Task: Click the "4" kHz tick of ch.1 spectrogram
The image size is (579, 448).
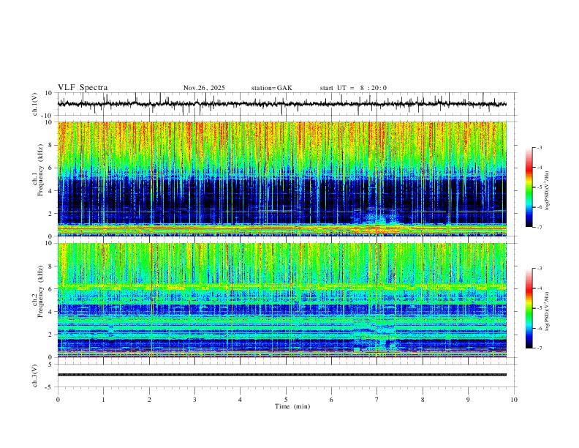Action: tap(51, 191)
